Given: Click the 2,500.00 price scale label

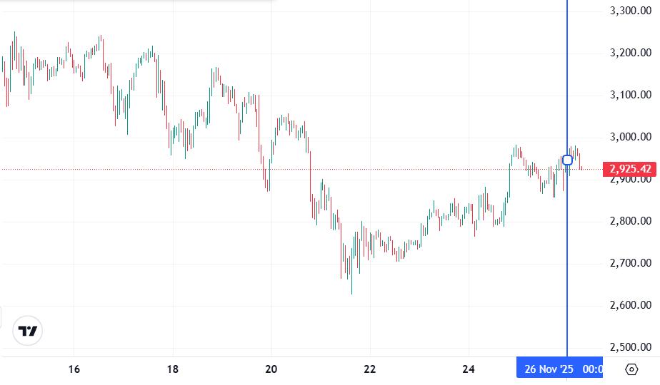Looking at the screenshot, I should (630, 347).
